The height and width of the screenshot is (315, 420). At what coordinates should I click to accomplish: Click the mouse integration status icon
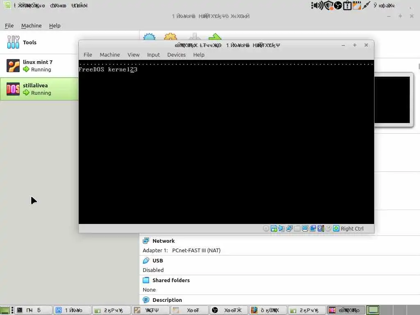(329, 228)
